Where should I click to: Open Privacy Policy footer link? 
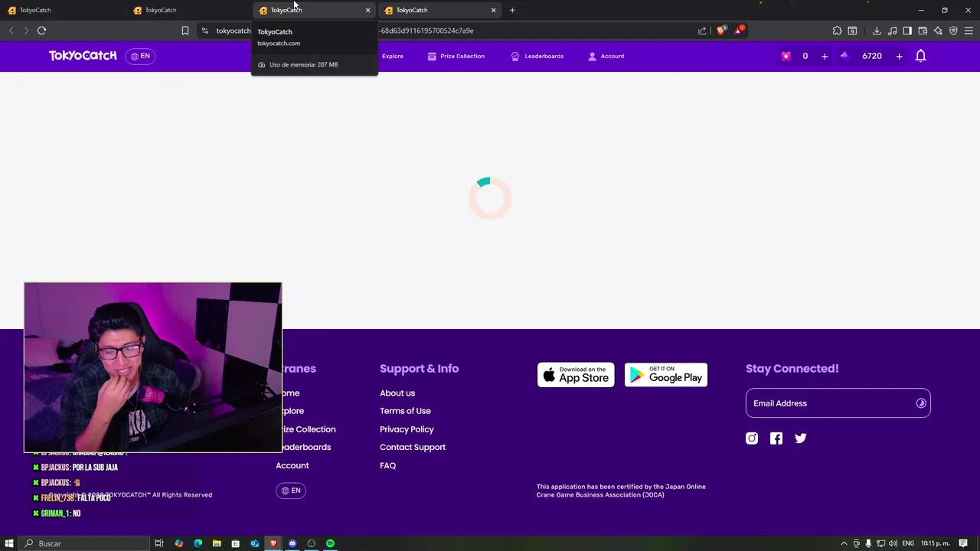[407, 429]
